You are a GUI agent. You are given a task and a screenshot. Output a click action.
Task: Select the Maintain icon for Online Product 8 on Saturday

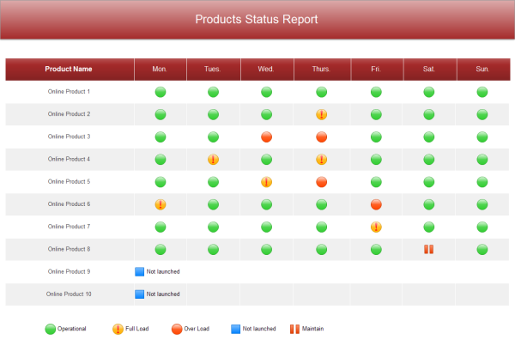pyautogui.click(x=428, y=250)
